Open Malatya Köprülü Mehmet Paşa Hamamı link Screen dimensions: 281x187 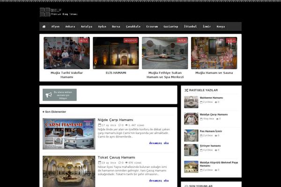coord(219,164)
